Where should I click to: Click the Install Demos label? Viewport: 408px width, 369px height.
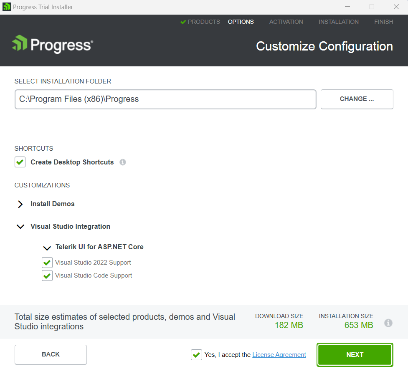pos(53,204)
